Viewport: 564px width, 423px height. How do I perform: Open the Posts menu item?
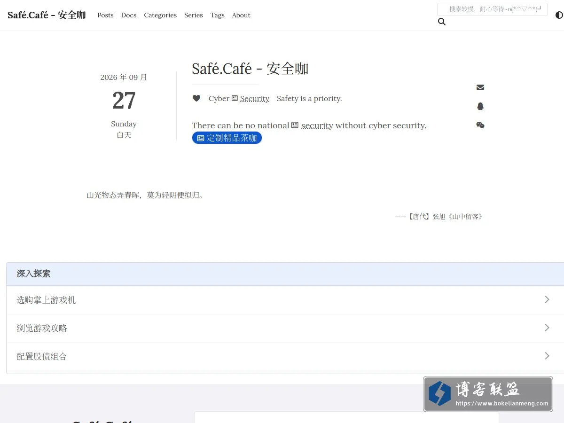click(105, 15)
